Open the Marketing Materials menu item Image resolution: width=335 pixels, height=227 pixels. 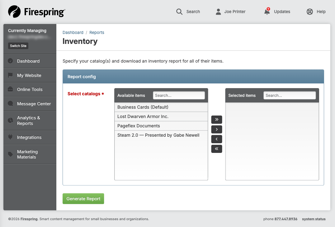[x=30, y=154]
